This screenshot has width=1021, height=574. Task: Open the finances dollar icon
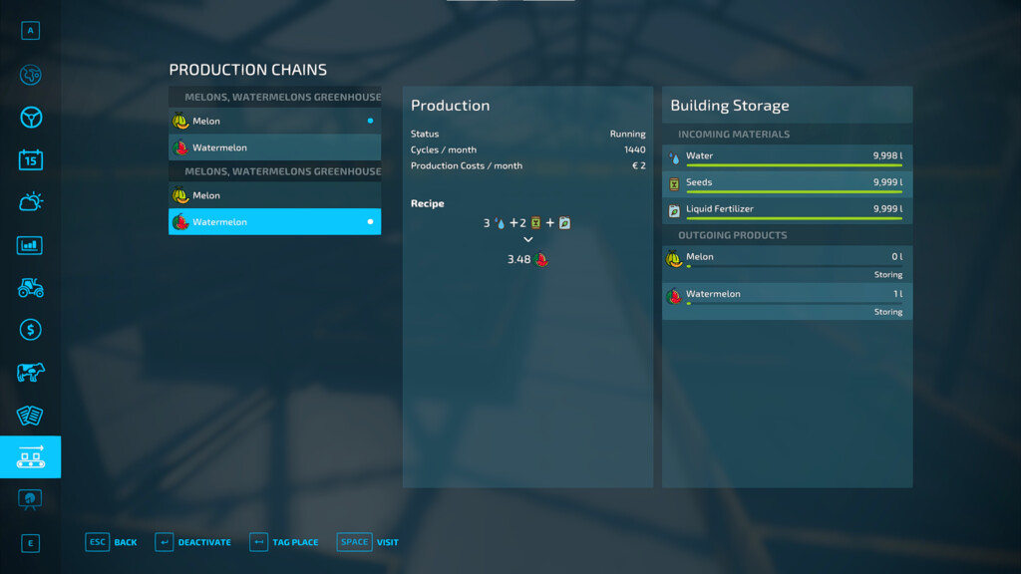pos(31,330)
